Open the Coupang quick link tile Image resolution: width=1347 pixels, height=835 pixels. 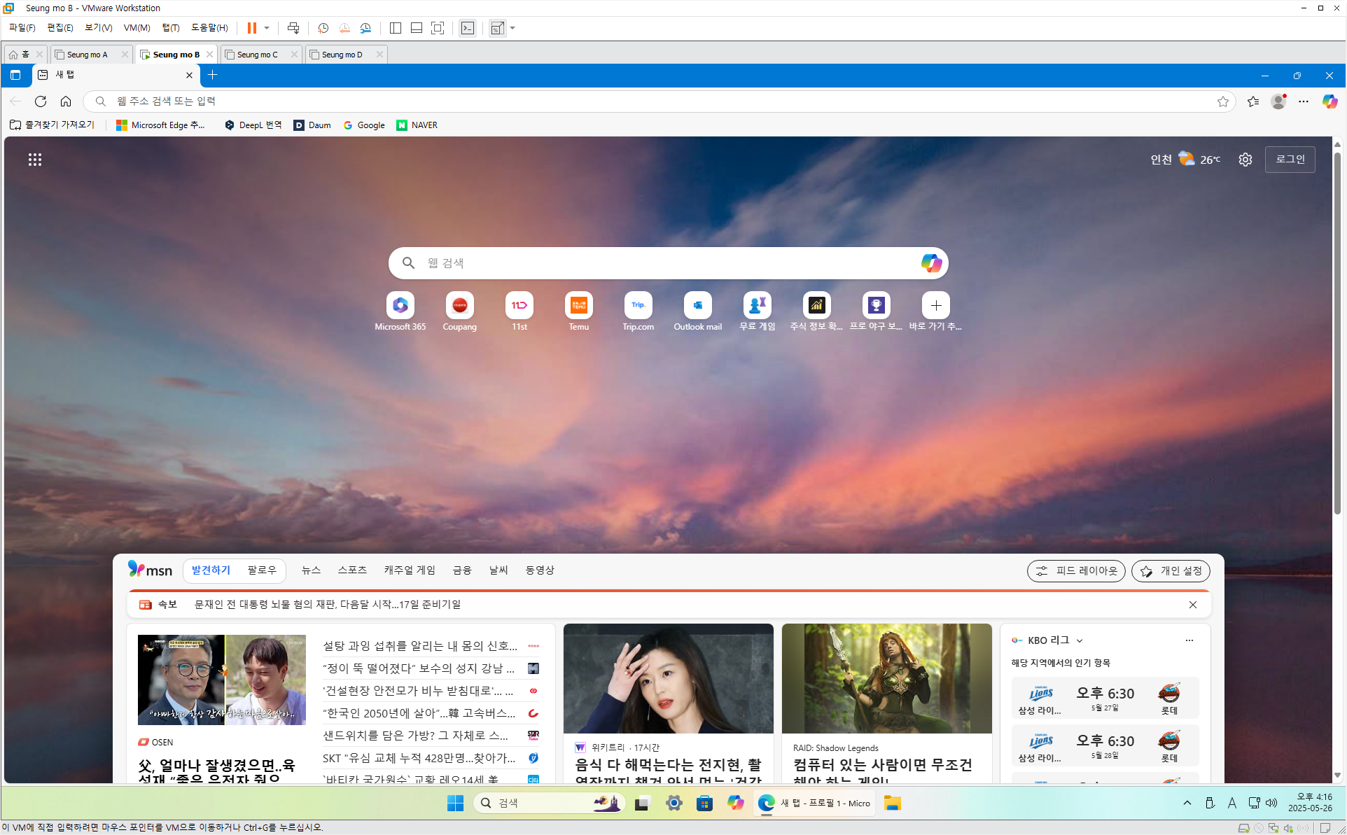(x=459, y=306)
